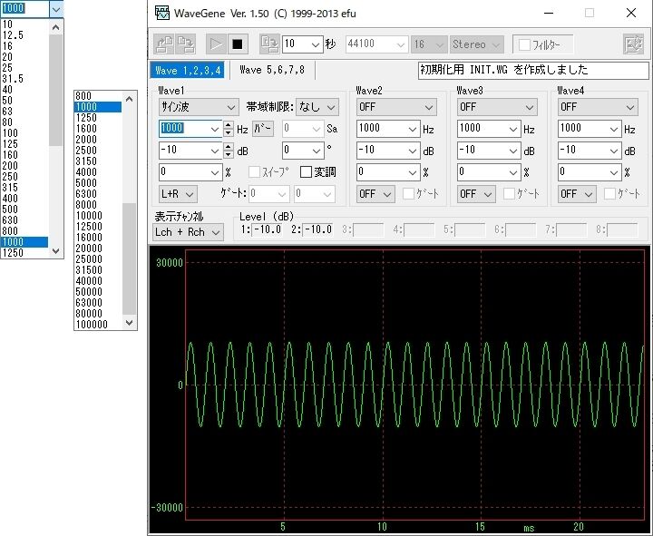The image size is (653, 536).
Task: Click the Level 1 value field
Action: point(267,229)
